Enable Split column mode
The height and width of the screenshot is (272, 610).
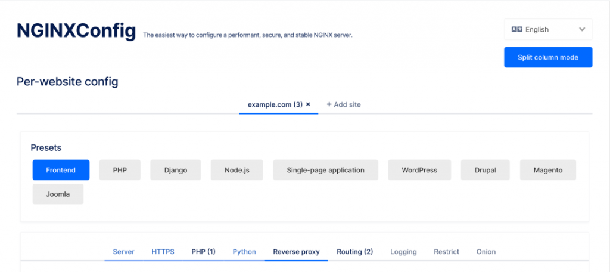coord(548,57)
